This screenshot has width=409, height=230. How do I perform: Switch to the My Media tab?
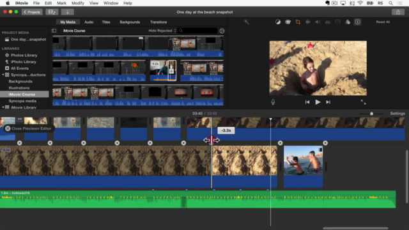(x=68, y=22)
